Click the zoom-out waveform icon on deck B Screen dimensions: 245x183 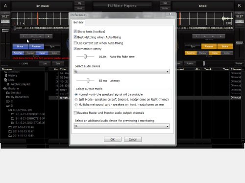tap(227, 23)
